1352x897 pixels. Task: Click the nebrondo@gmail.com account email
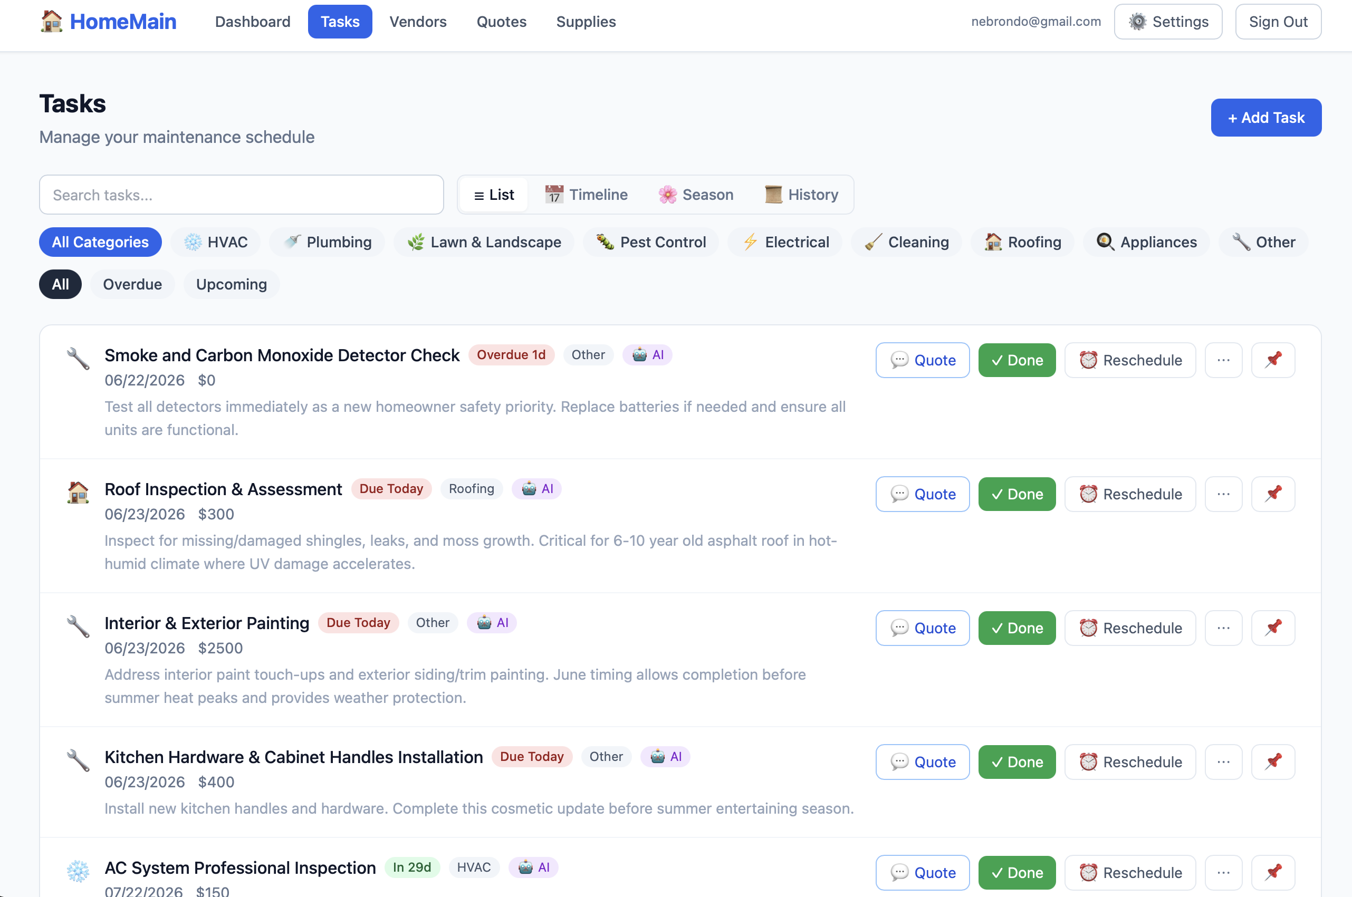[1035, 22]
